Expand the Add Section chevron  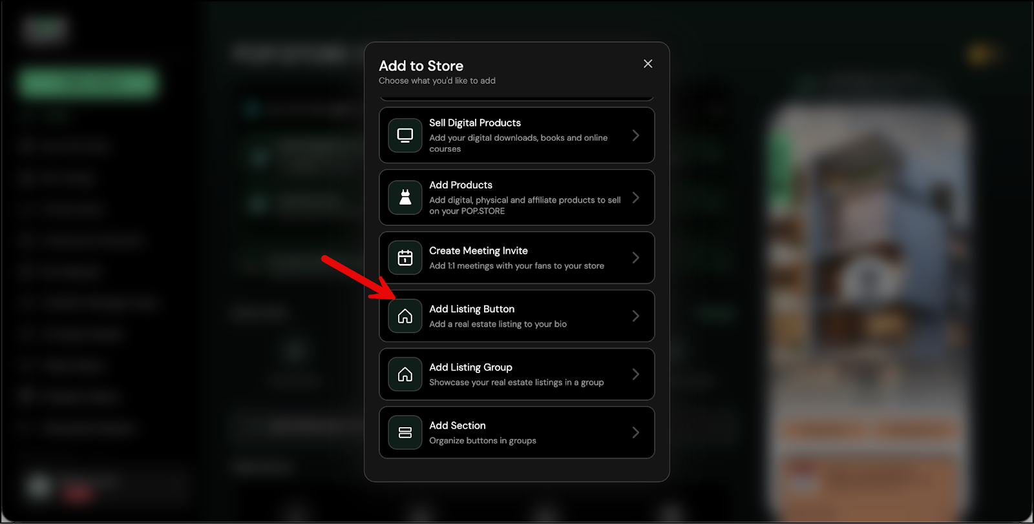[635, 432]
